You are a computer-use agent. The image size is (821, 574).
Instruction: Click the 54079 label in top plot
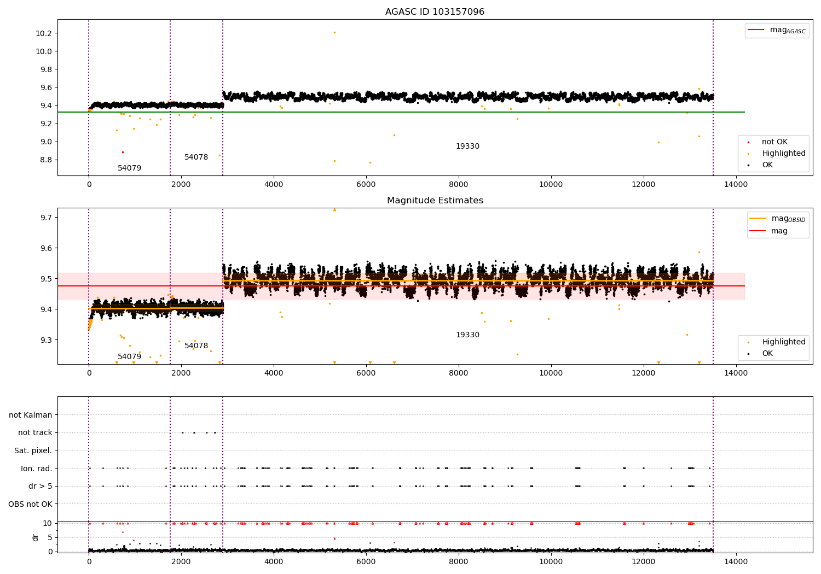coord(129,168)
